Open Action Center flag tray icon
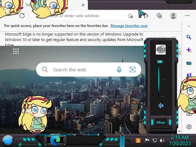Viewport: 196px width, 147px height. click(x=147, y=141)
